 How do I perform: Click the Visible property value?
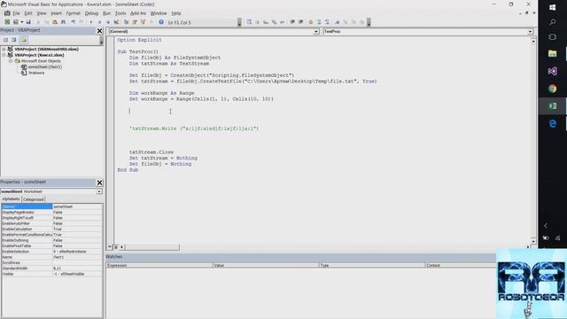77,274
